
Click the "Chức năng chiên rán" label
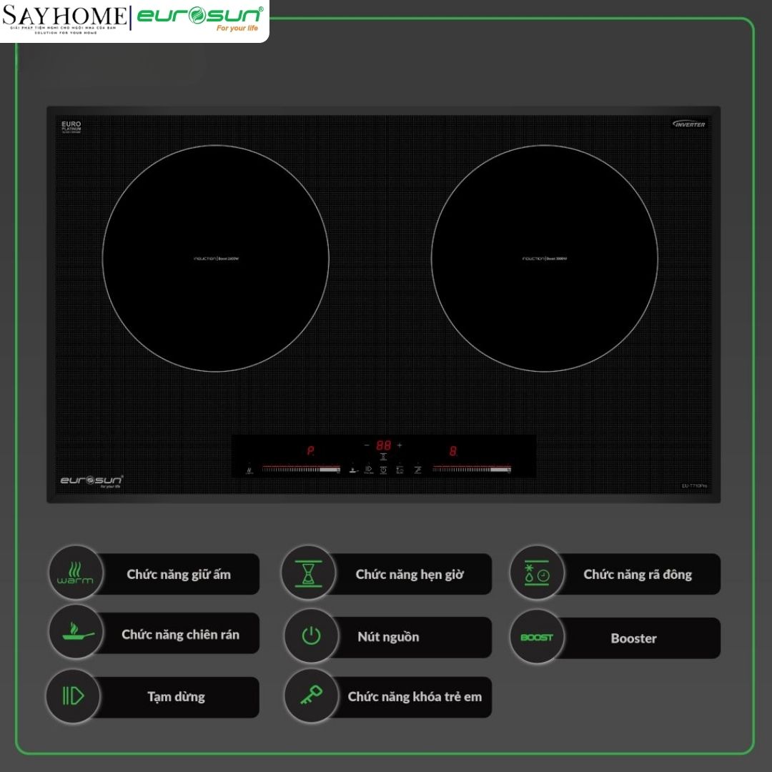tap(181, 635)
